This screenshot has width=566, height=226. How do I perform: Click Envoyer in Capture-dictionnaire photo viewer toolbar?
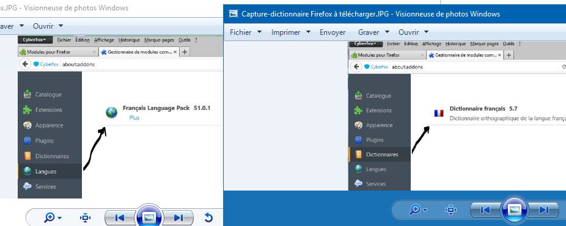click(333, 32)
